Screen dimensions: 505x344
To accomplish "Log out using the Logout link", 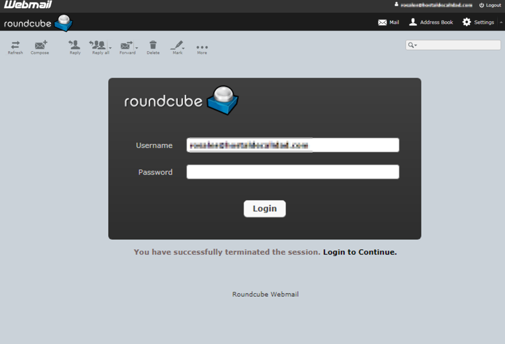I will click(x=490, y=5).
